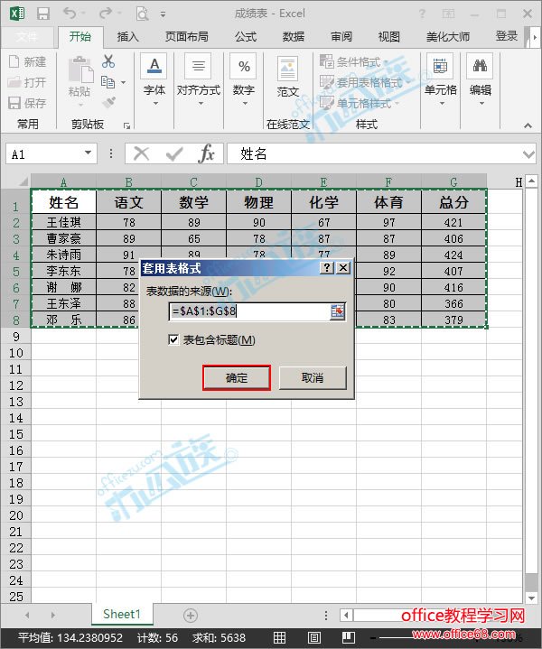This screenshot has height=649, width=542.
Task: Add a new sheet with plus icon
Action: tap(191, 616)
